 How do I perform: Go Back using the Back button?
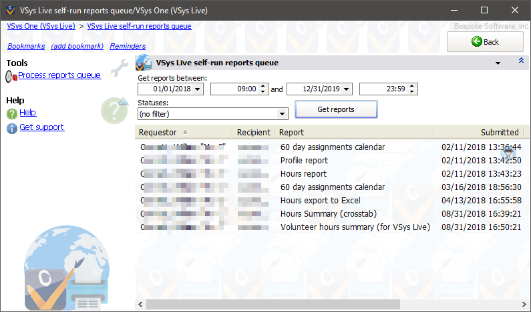pos(485,42)
